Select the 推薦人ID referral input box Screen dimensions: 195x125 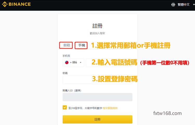tap(97, 97)
